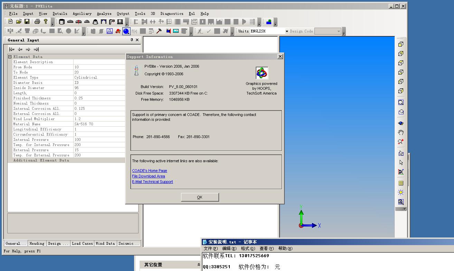Go to previous element arrow

[x=20, y=49]
